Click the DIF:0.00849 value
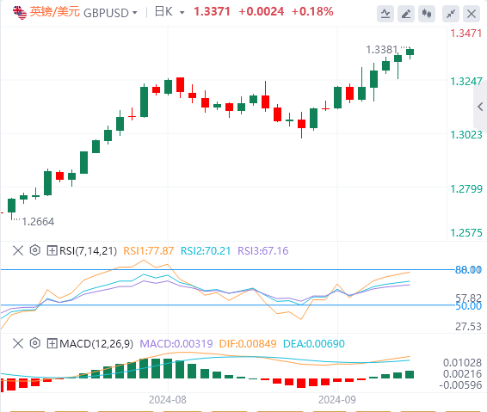 pyautogui.click(x=248, y=344)
